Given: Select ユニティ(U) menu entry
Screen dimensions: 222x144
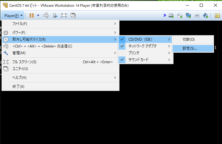Looking at the screenshot, I should tap(61, 69).
